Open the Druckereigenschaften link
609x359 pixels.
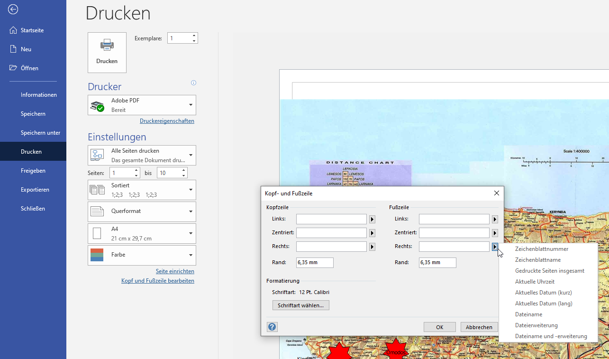click(167, 121)
